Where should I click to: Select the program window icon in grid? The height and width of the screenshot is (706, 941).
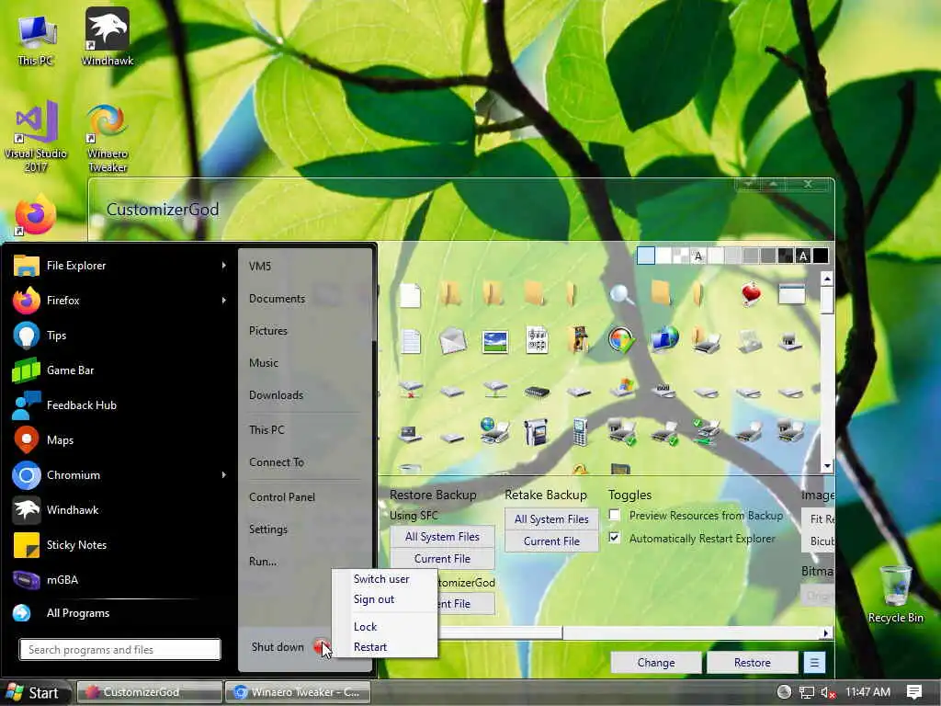791,294
